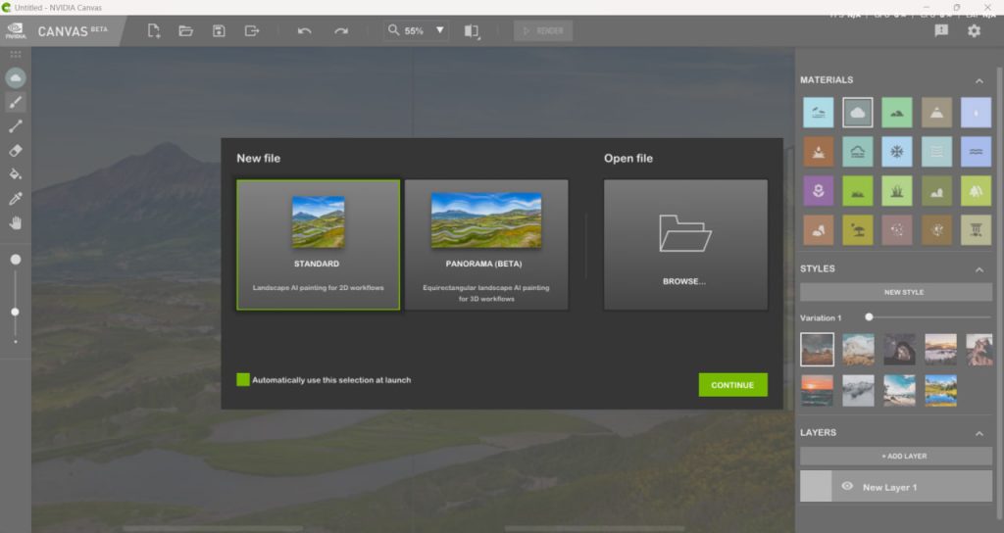
Task: Select the Hand pan tool
Action: 16,222
